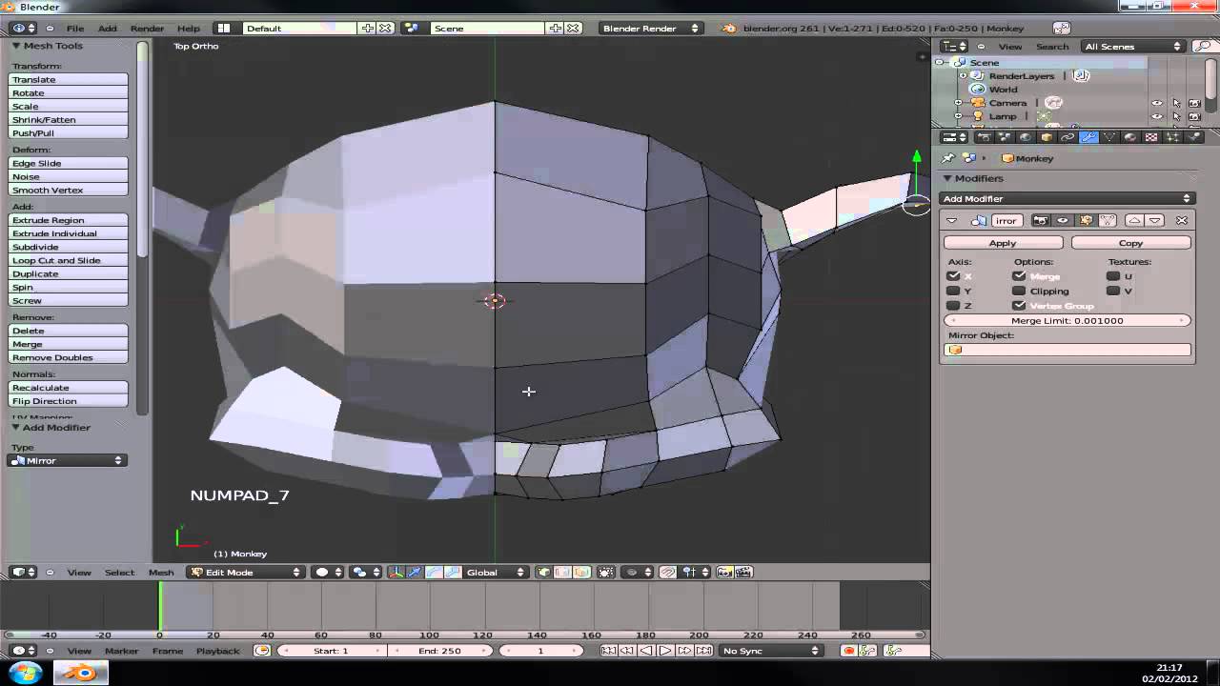Enable the Mirror Z axis checkbox
The height and width of the screenshot is (686, 1220).
point(953,305)
